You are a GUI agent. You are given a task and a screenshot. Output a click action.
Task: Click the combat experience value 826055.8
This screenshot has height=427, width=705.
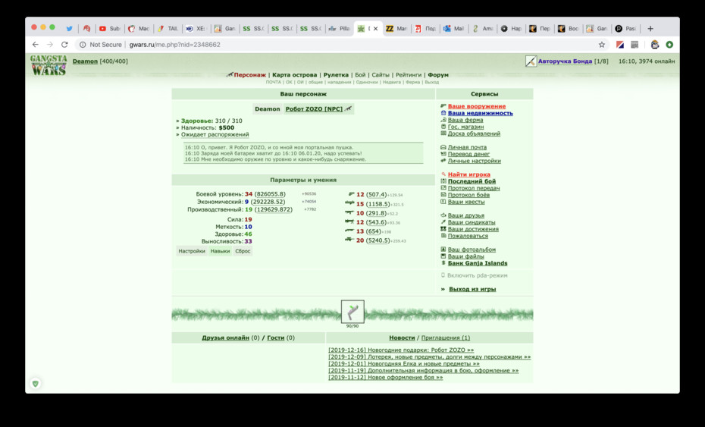point(270,194)
